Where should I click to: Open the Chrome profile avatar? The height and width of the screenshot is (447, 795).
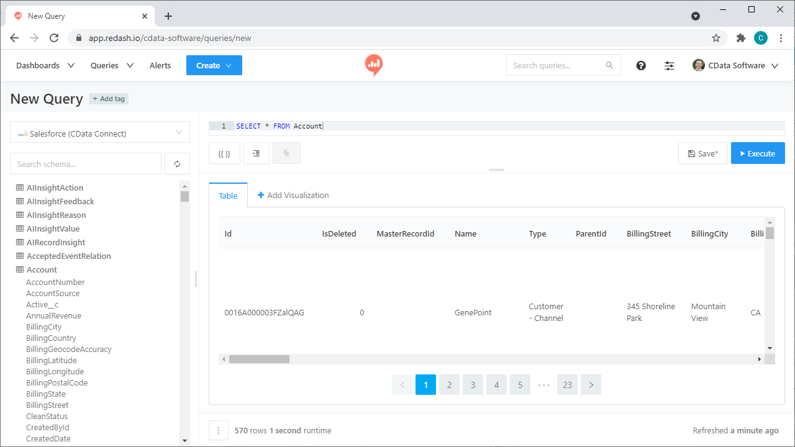(761, 38)
